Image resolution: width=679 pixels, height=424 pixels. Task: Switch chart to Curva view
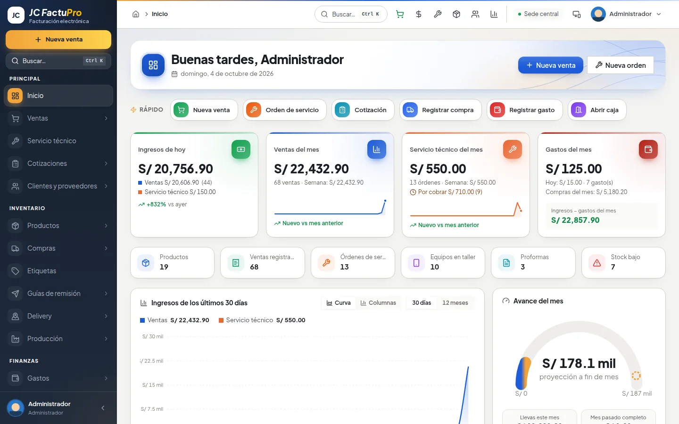point(339,303)
